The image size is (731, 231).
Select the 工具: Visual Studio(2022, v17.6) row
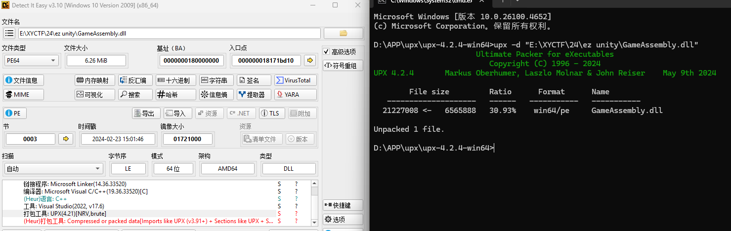coord(157,206)
